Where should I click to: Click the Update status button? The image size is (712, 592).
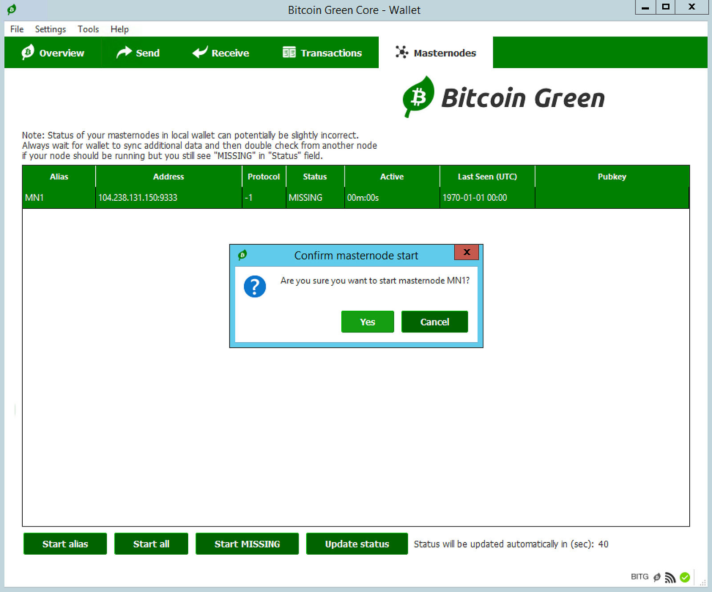coord(357,544)
